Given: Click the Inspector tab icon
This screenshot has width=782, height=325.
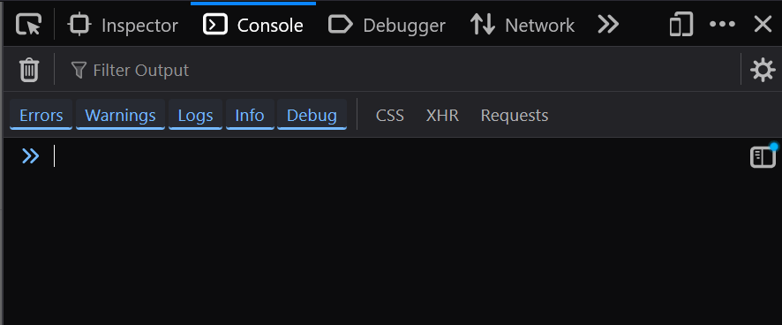Looking at the screenshot, I should pos(79,25).
